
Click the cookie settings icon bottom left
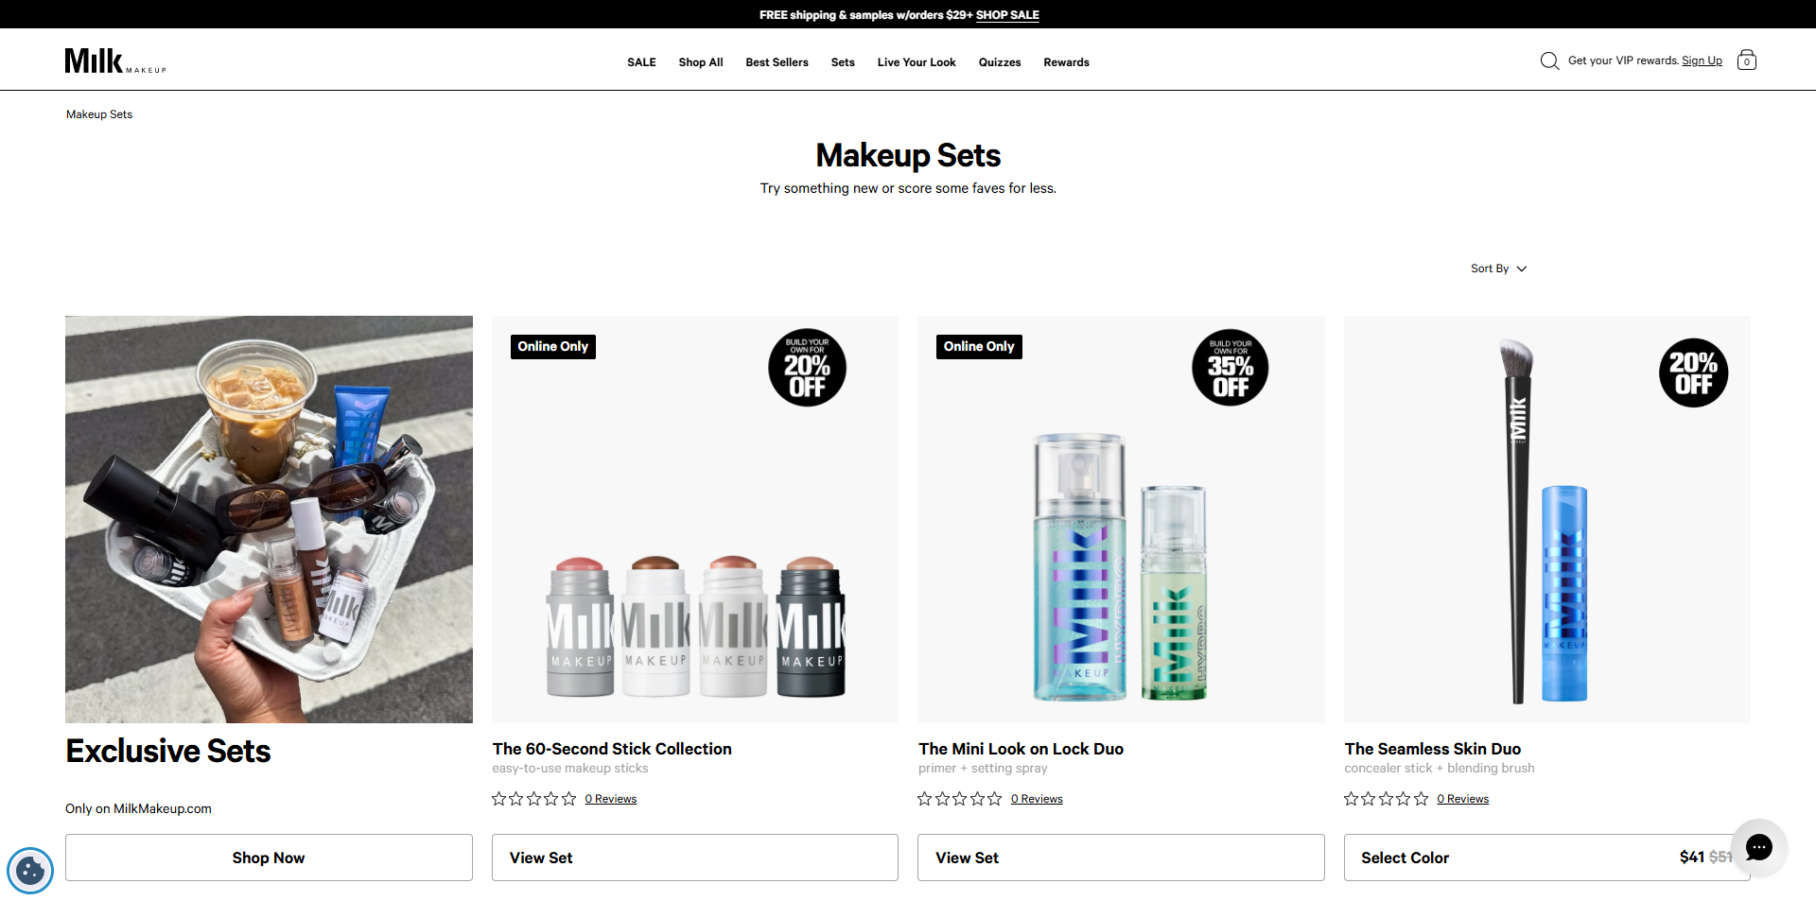30,871
